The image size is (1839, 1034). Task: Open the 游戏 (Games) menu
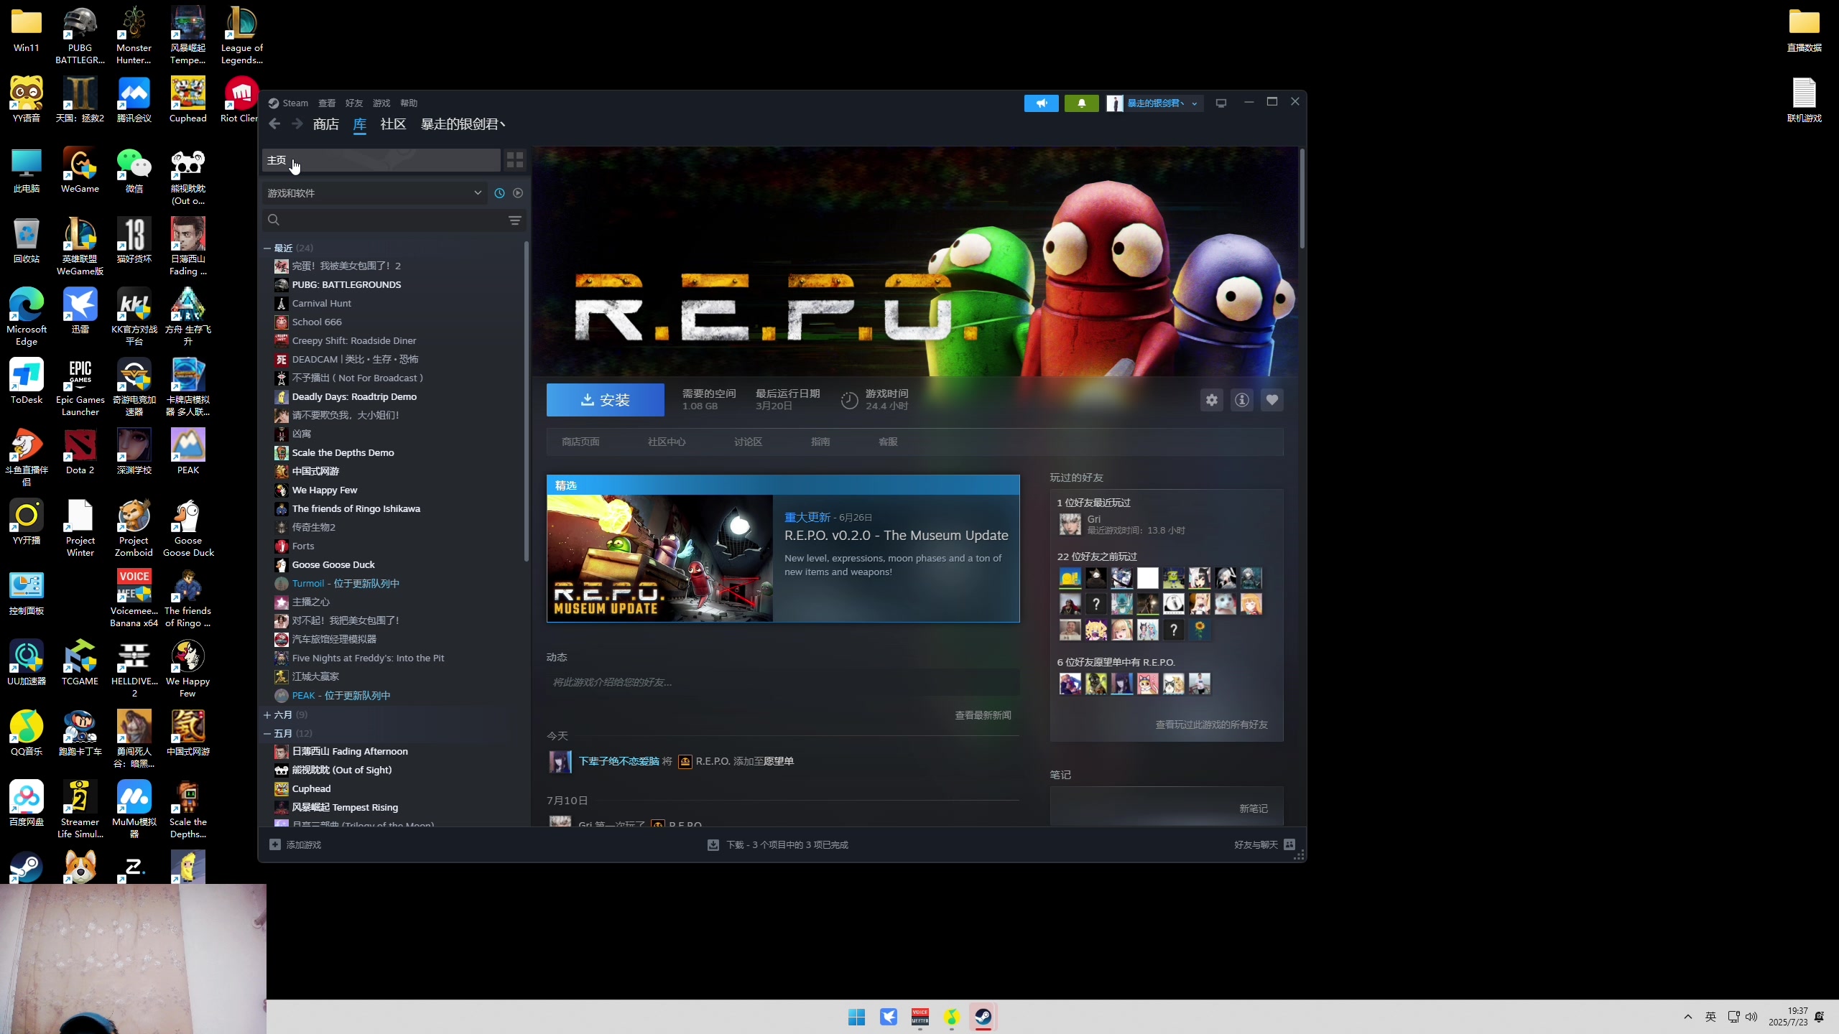click(x=381, y=103)
